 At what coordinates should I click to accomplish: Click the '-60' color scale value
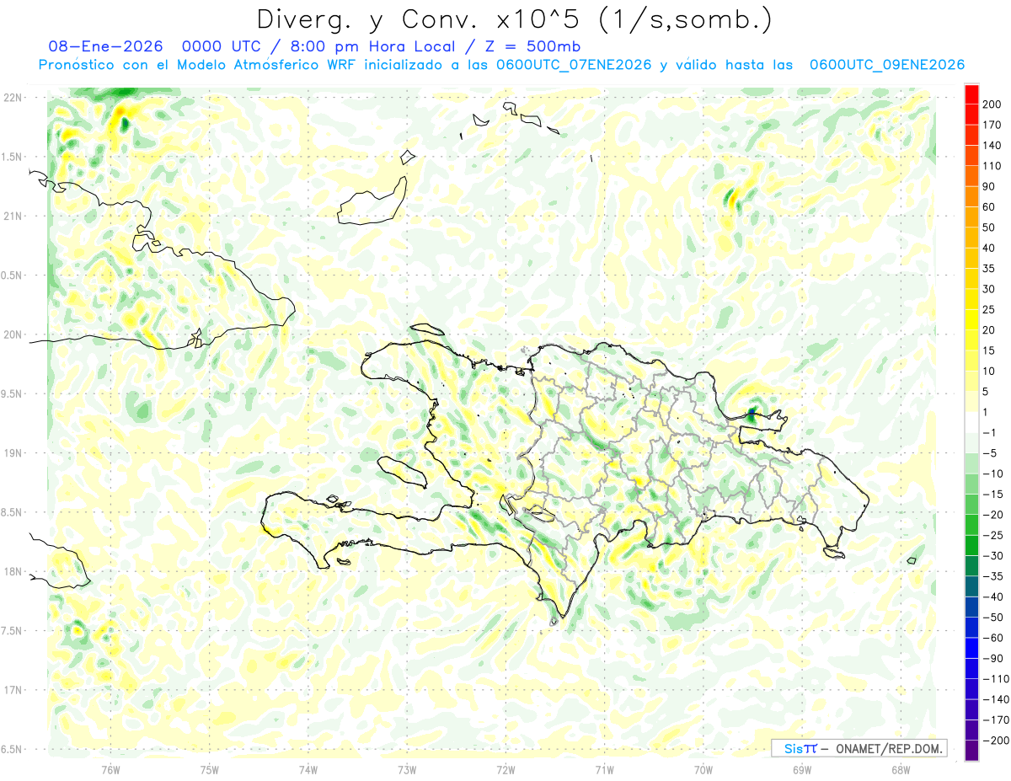tap(992, 638)
